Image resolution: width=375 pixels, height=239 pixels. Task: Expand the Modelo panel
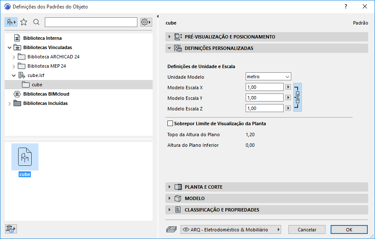[x=194, y=198]
